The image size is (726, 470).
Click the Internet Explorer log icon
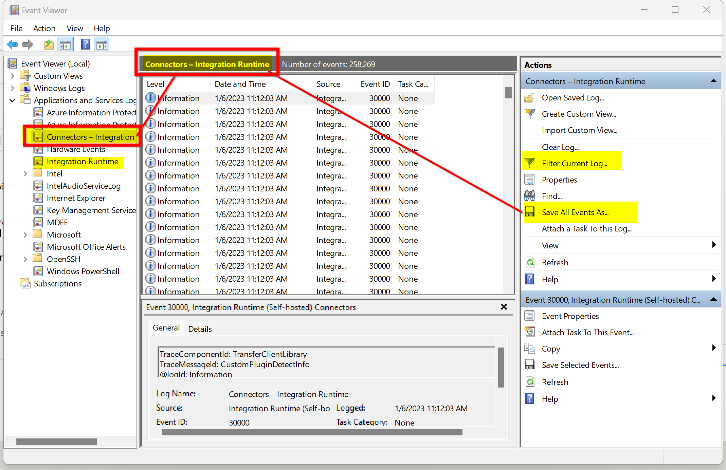tap(38, 198)
